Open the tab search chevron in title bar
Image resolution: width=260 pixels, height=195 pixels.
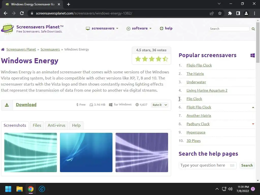coord(219,4)
